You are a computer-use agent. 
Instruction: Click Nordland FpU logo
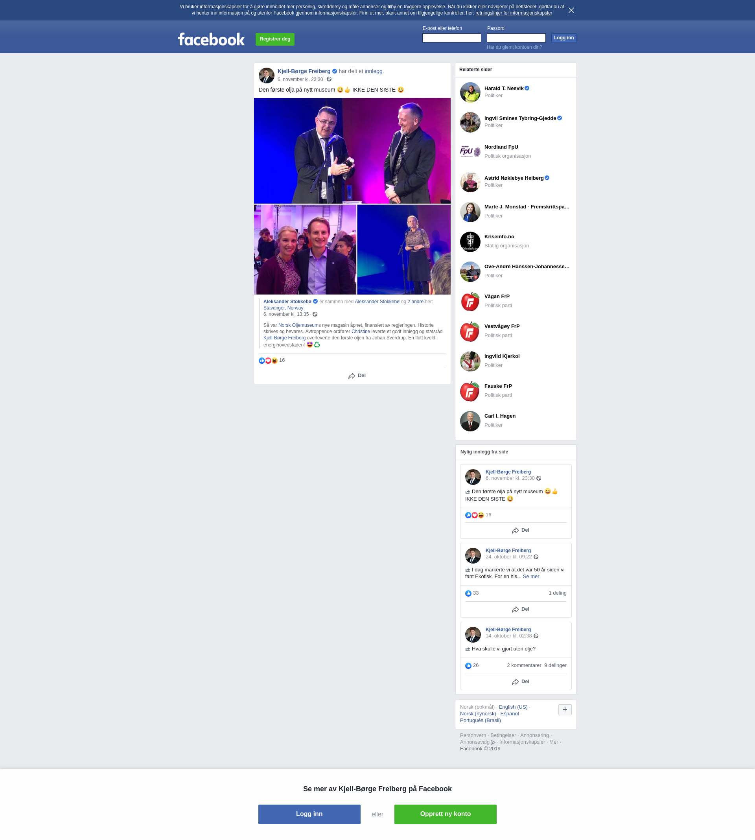tap(470, 151)
